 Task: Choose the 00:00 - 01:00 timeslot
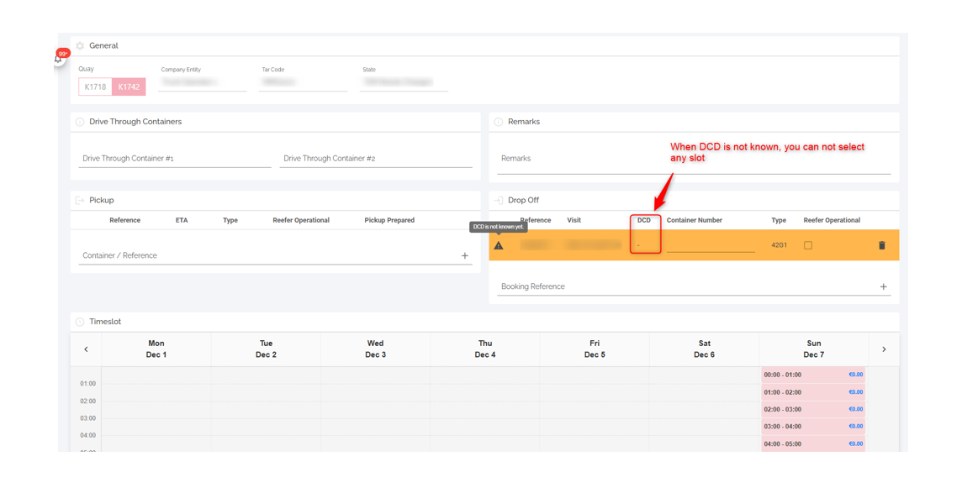pyautogui.click(x=812, y=375)
